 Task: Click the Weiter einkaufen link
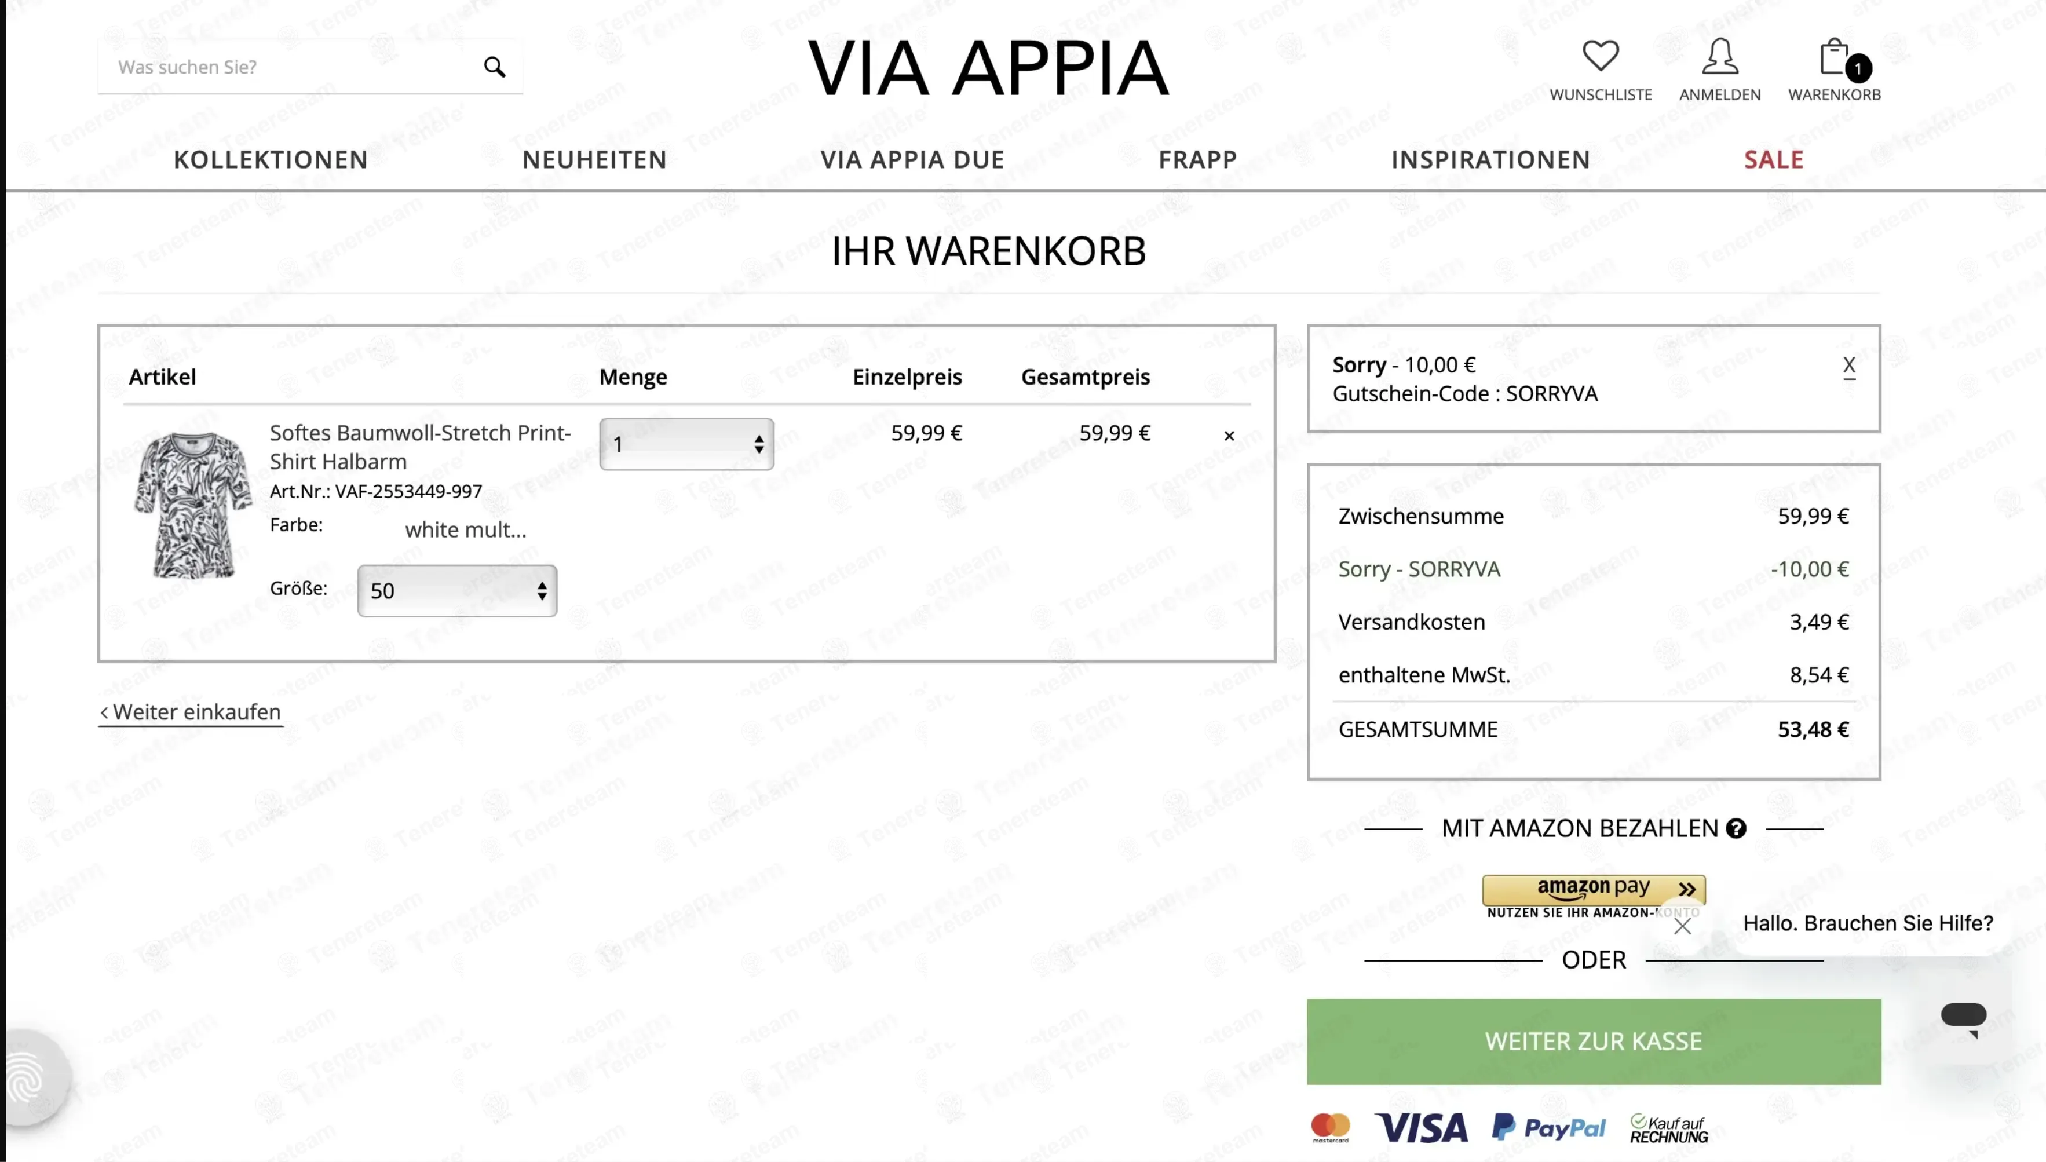[x=191, y=712]
